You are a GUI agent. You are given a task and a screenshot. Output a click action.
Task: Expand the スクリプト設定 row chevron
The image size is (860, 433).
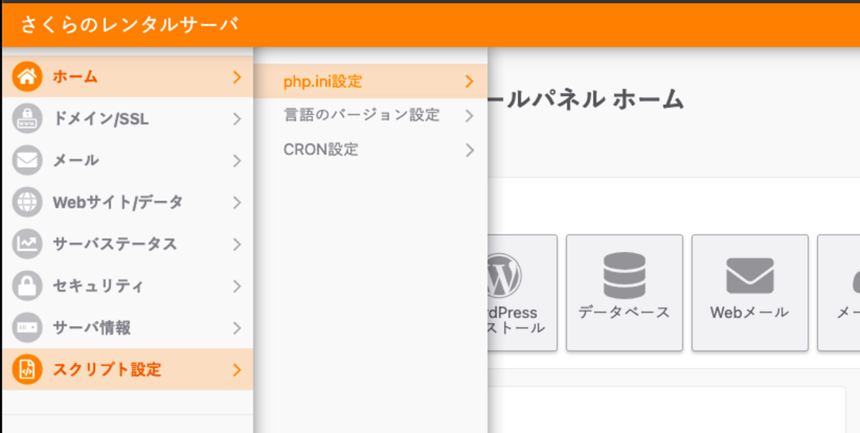click(x=237, y=370)
